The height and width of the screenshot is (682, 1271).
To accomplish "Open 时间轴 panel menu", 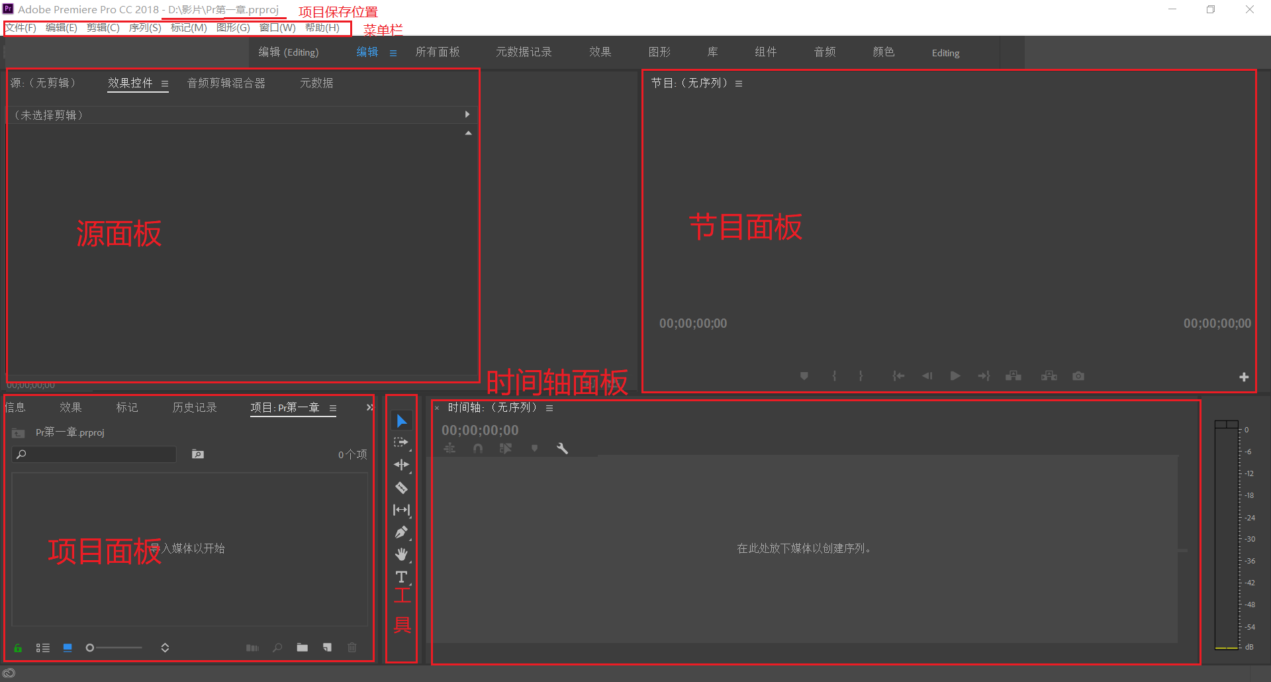I will [549, 409].
